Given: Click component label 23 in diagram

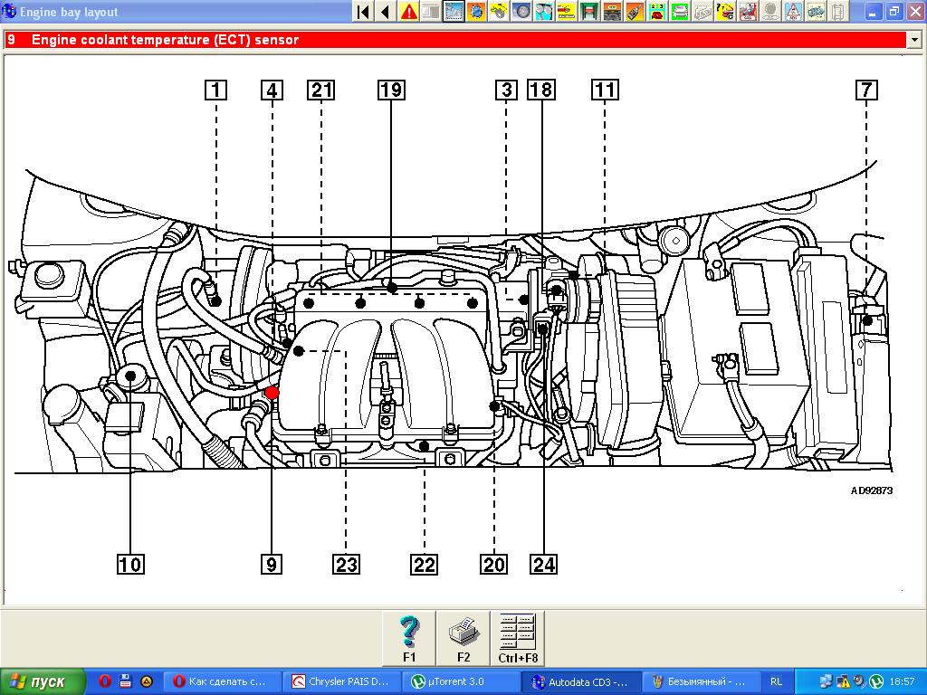Looking at the screenshot, I should [x=346, y=564].
